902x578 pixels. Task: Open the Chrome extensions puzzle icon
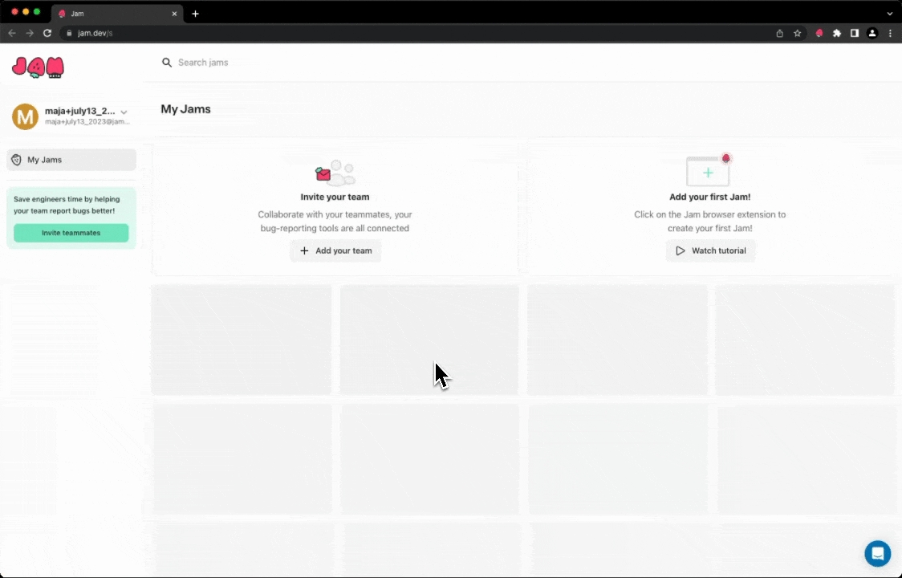(x=837, y=33)
